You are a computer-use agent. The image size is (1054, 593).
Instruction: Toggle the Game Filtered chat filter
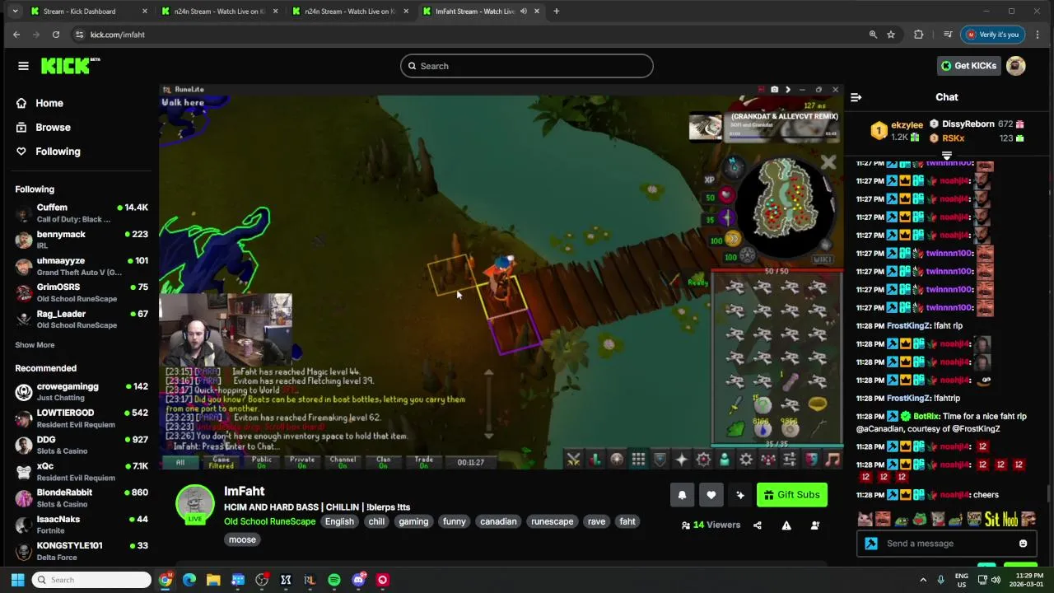[x=222, y=462]
